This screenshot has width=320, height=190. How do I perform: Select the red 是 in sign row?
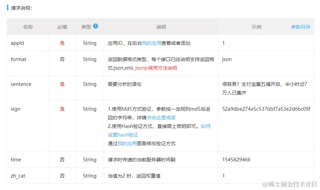point(62,109)
